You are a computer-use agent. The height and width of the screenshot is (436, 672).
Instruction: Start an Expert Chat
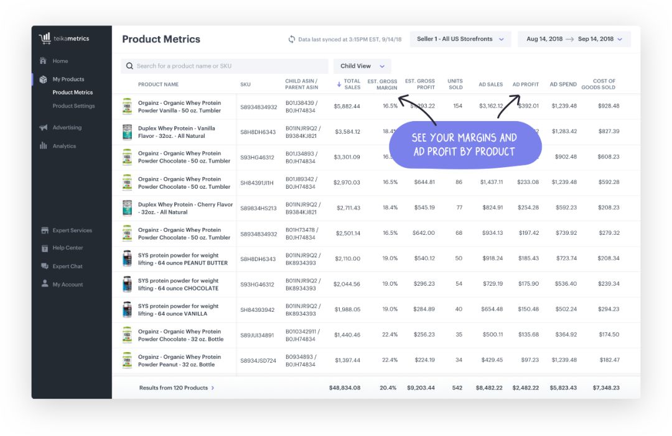(x=68, y=266)
